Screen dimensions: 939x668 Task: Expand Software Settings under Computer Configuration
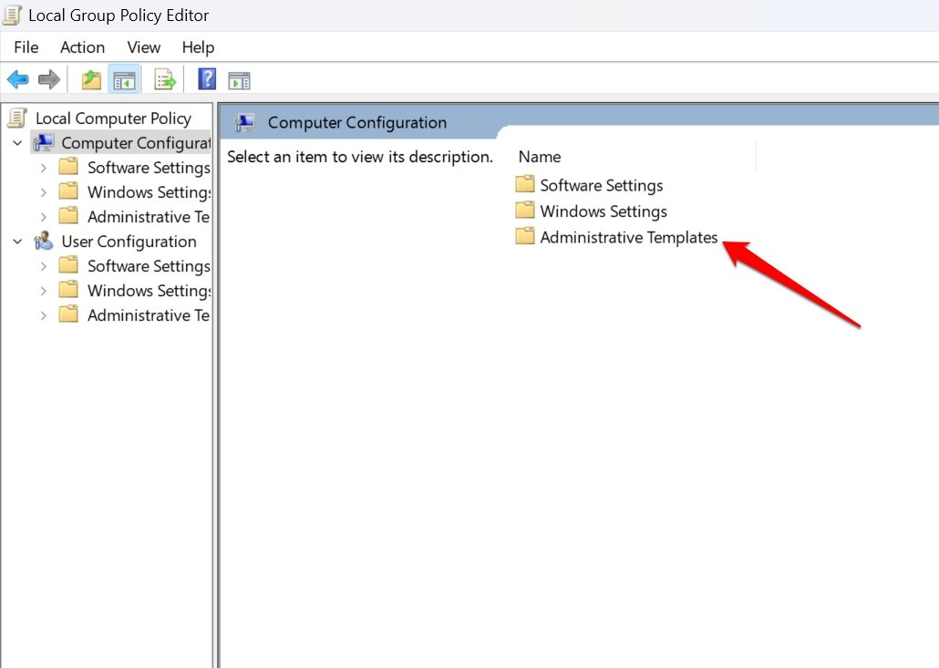pyautogui.click(x=43, y=167)
